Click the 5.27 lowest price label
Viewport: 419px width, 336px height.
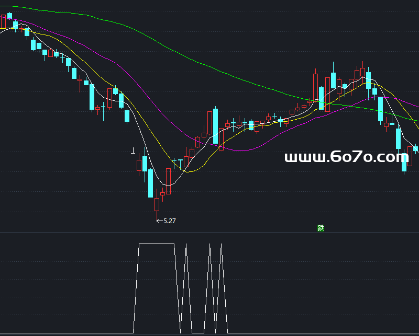[169, 221]
